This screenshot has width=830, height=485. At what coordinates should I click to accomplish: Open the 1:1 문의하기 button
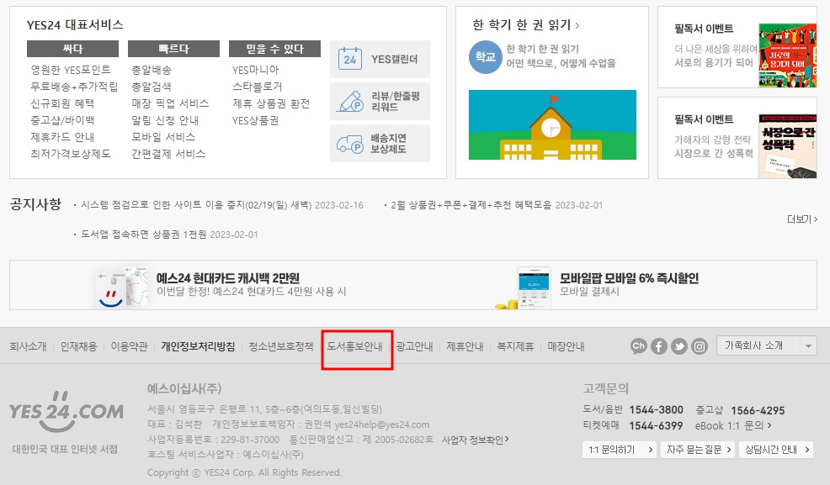tap(620, 450)
